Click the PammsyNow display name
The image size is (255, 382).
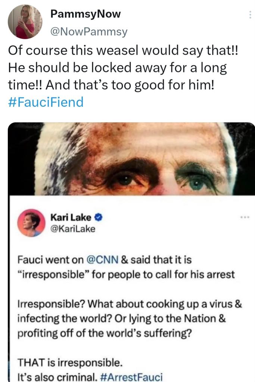pos(85,15)
